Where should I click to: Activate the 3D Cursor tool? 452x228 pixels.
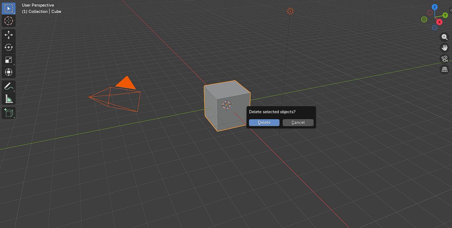click(x=8, y=21)
